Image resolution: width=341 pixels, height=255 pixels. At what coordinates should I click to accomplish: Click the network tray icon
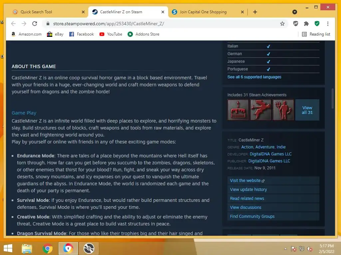point(302,249)
